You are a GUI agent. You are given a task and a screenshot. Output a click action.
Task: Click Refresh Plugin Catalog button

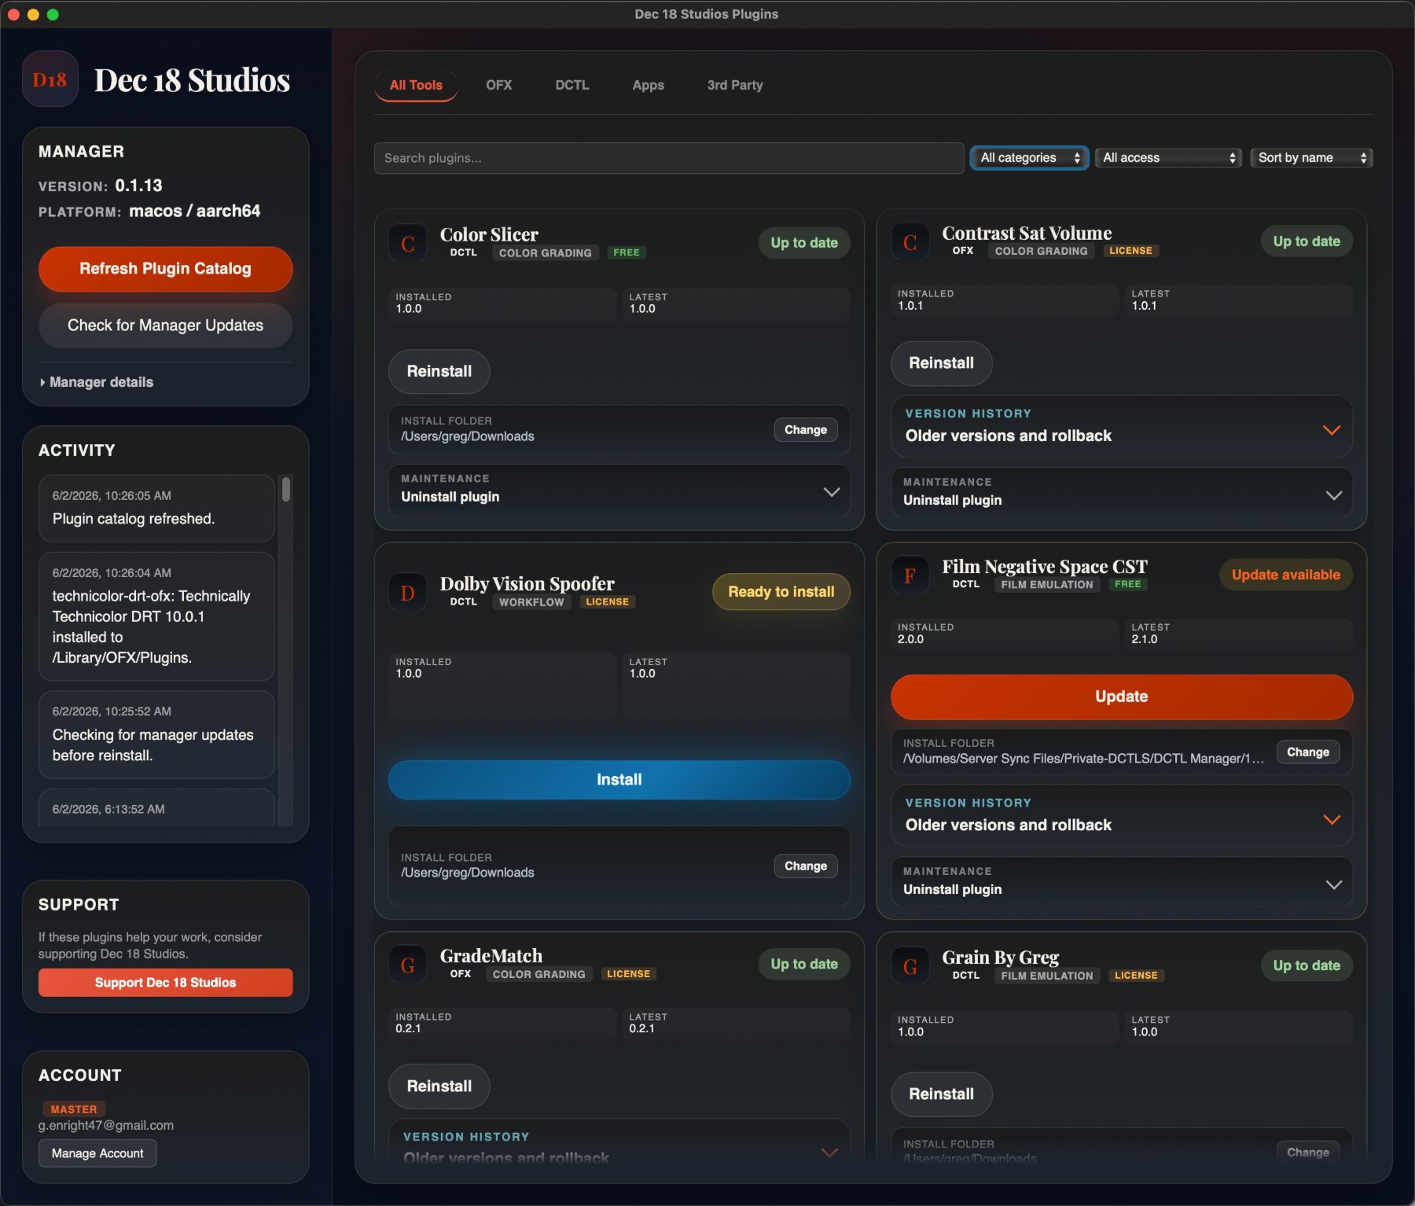tap(165, 269)
